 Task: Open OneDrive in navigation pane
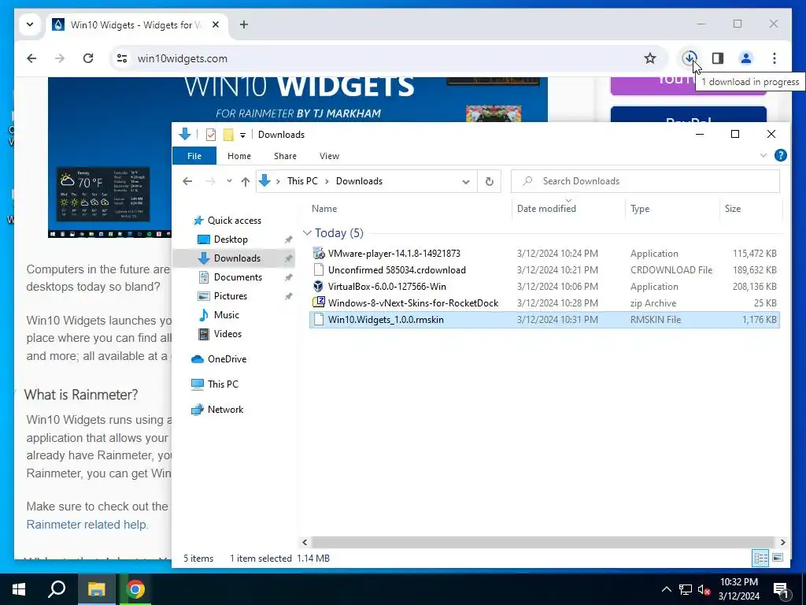[227, 359]
